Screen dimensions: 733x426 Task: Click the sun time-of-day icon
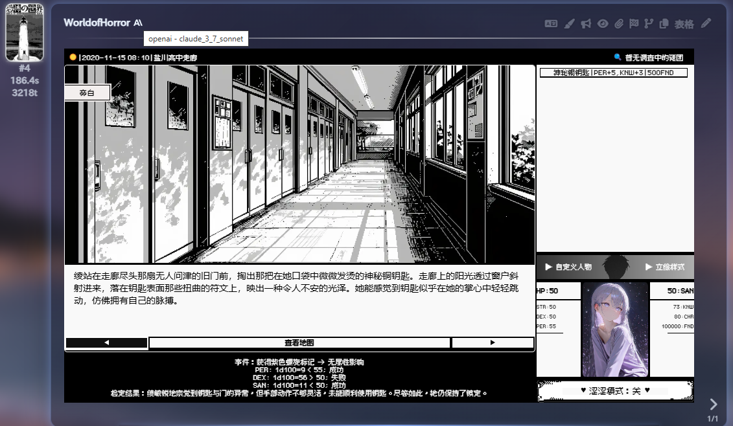pyautogui.click(x=73, y=57)
